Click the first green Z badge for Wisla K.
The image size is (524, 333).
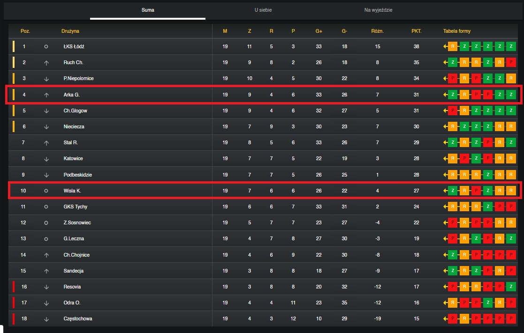pos(453,191)
